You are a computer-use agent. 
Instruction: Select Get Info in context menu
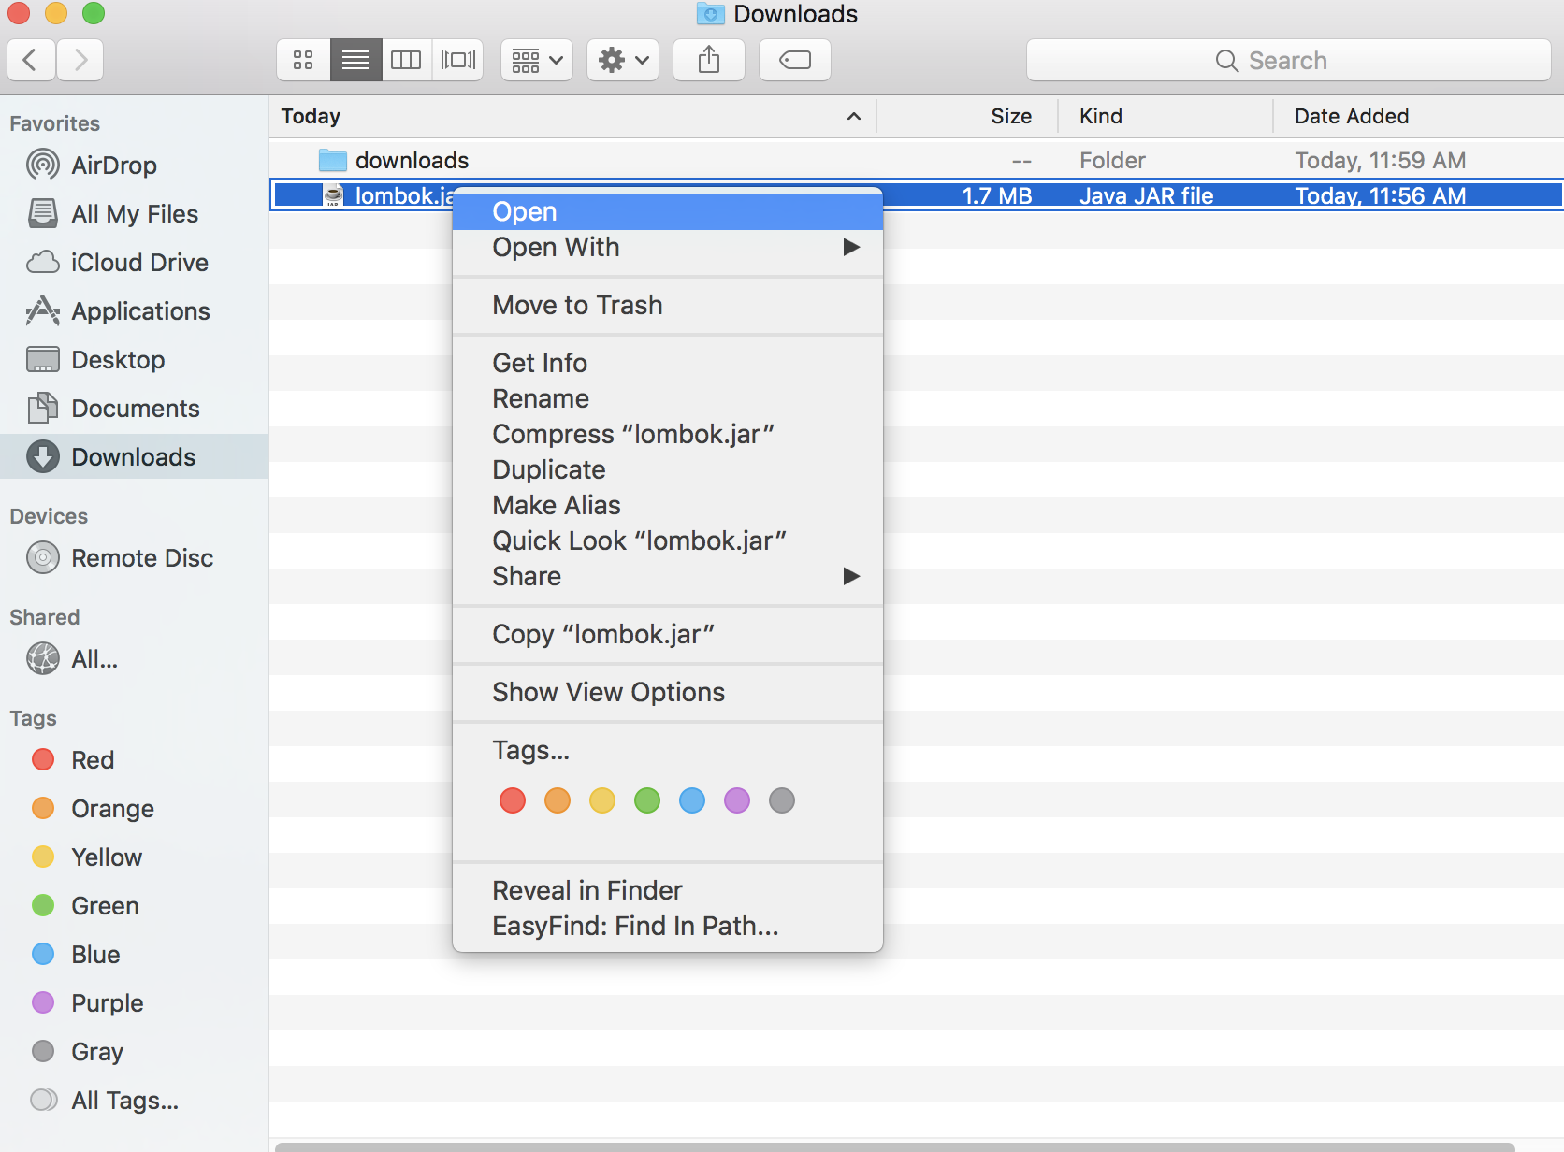(540, 364)
